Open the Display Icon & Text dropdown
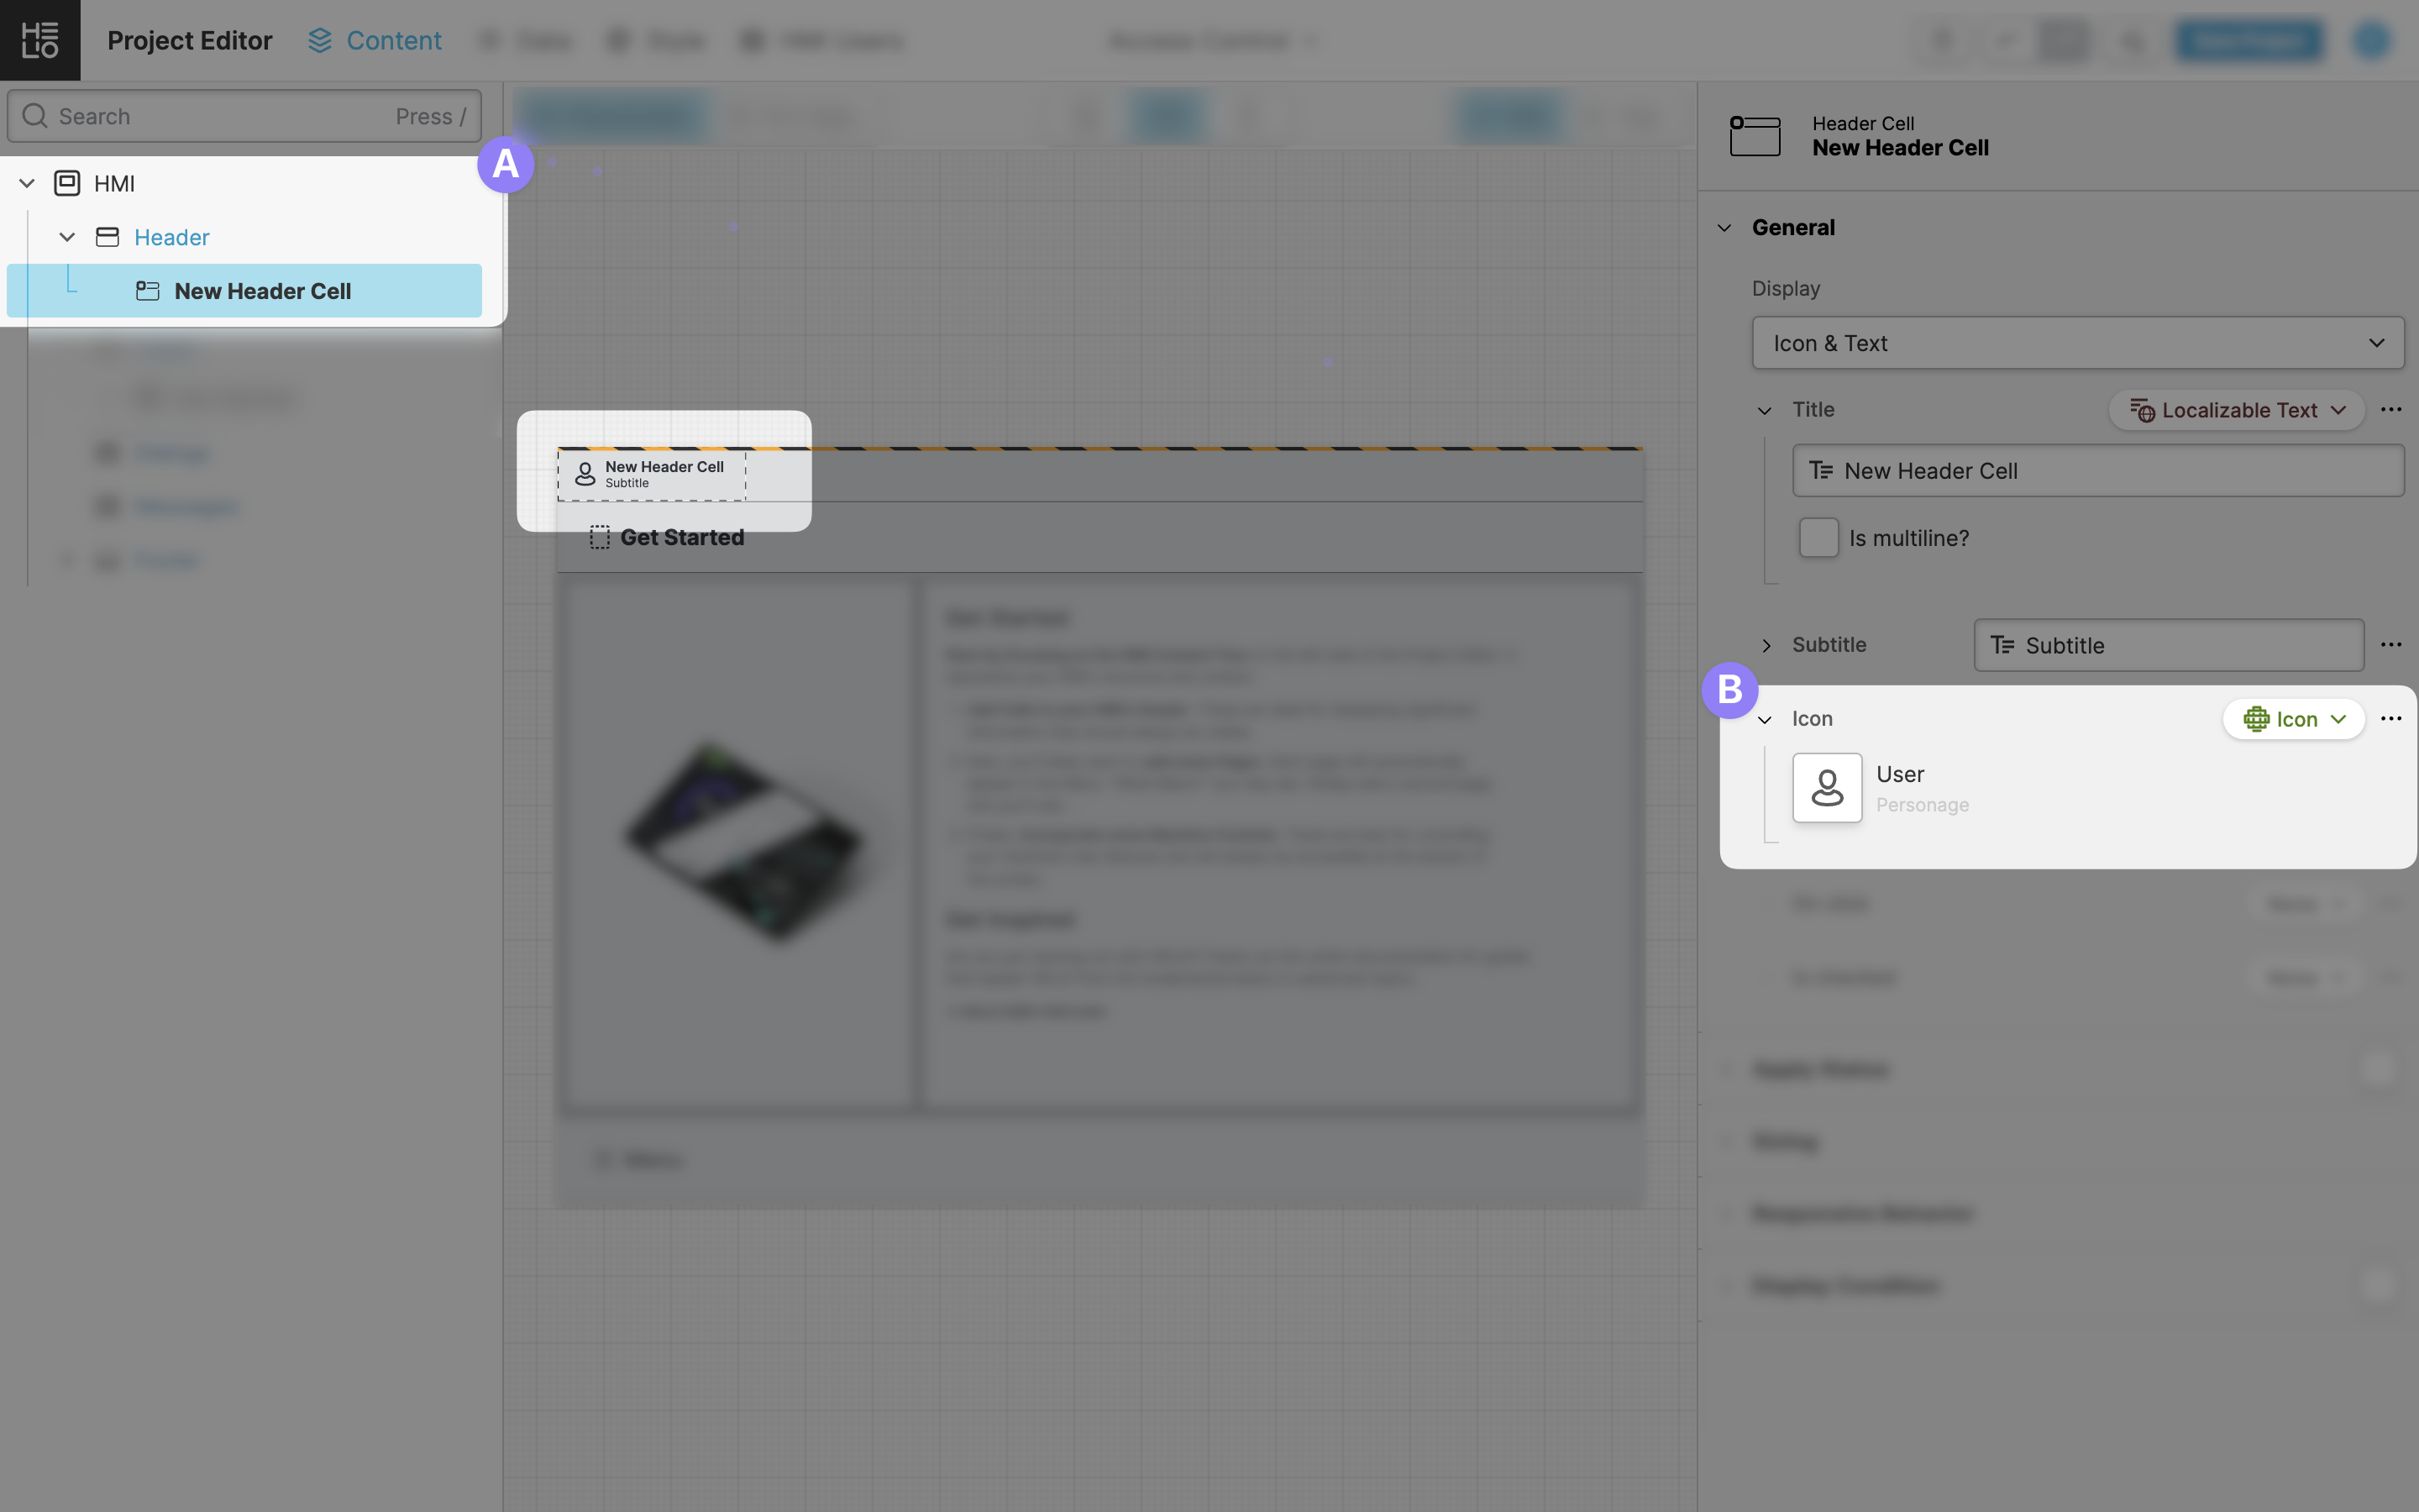This screenshot has width=2419, height=1512. 2077,343
